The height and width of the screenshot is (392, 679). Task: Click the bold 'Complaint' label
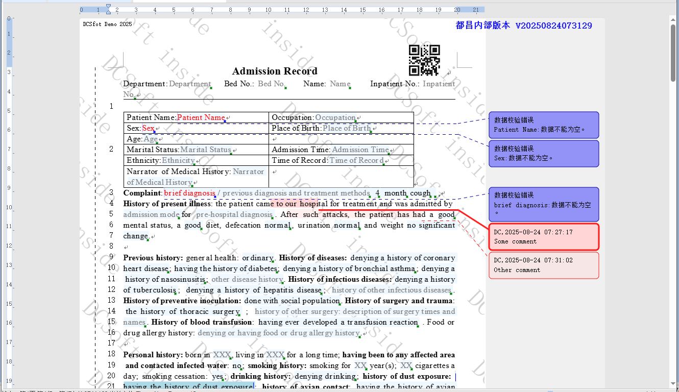142,193
